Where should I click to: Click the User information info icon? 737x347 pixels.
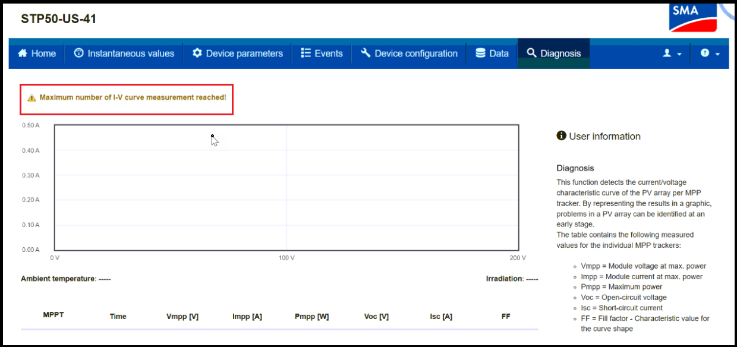point(561,136)
